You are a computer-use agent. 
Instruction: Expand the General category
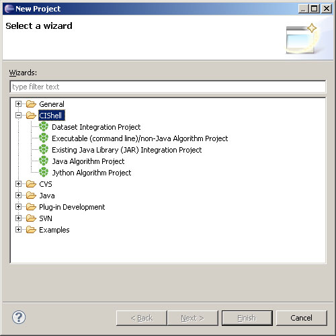click(x=18, y=104)
